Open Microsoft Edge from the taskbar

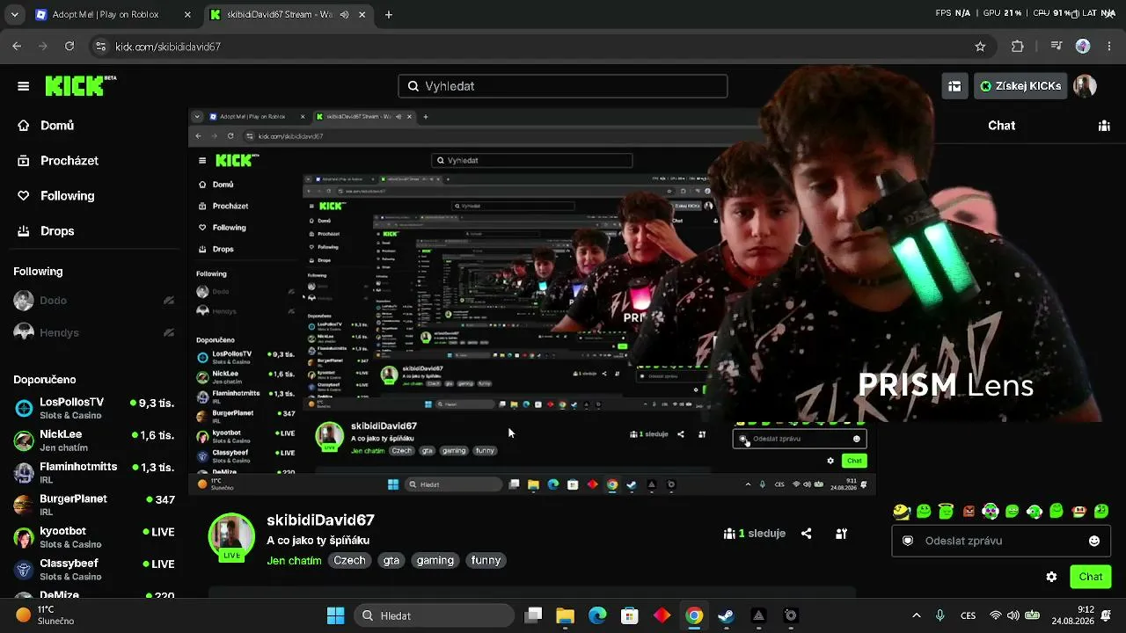(597, 615)
